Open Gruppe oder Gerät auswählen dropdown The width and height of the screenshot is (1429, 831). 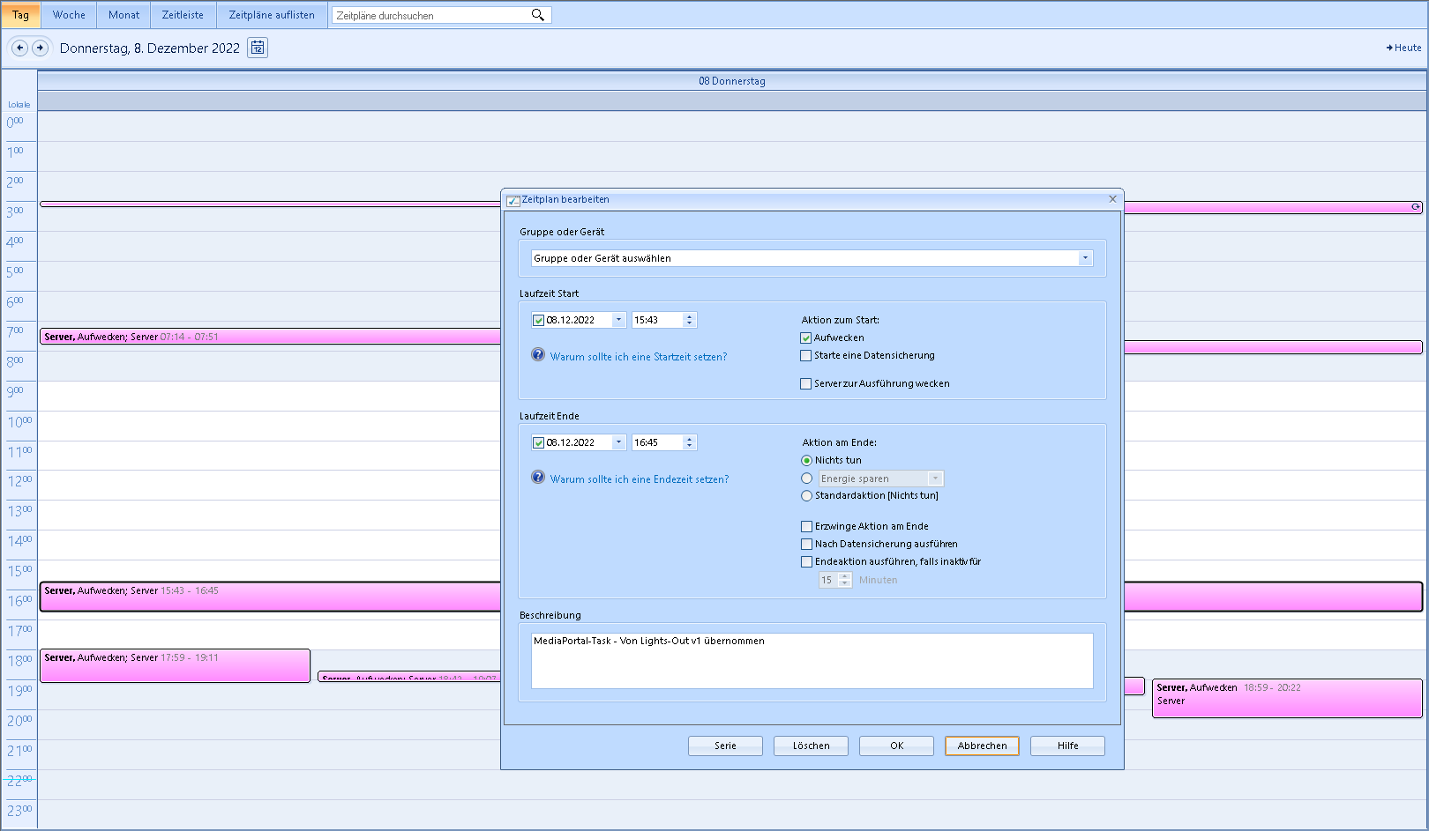tap(1085, 258)
